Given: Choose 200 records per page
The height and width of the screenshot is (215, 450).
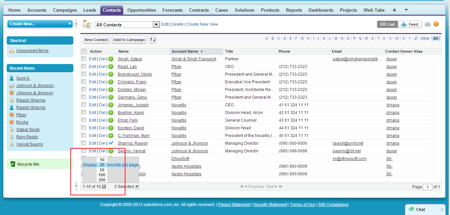Looking at the screenshot, I should coord(102,180).
